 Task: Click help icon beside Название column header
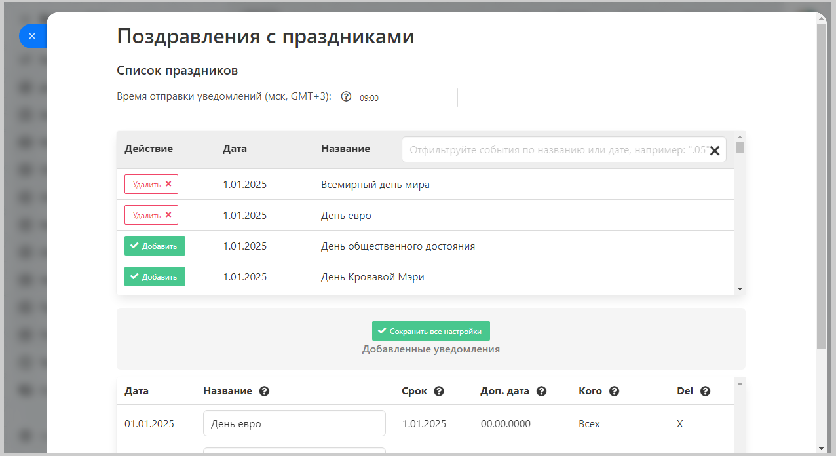click(264, 391)
